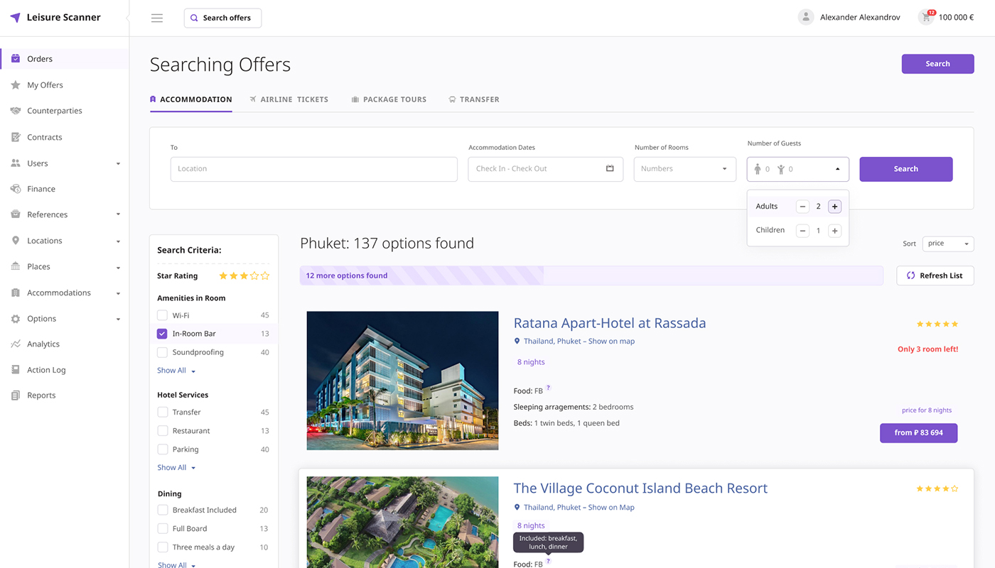Expand the Options sidebar submenu arrow
The height and width of the screenshot is (568, 995).
click(118, 319)
